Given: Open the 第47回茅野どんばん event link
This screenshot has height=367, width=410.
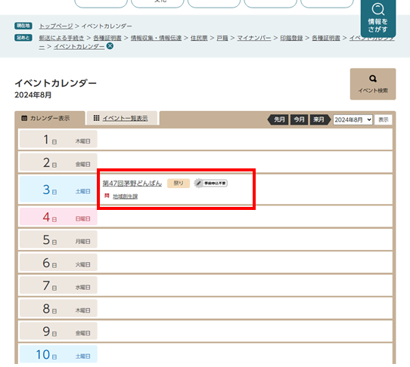Looking at the screenshot, I should tap(132, 183).
